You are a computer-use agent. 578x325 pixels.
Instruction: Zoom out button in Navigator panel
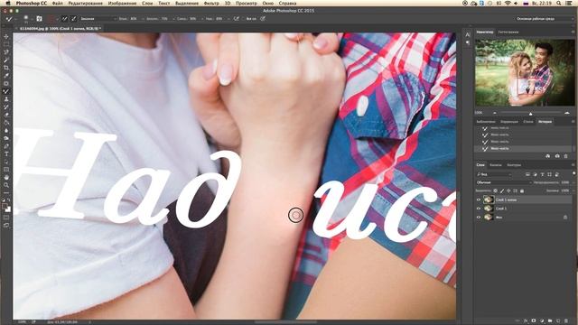coord(495,113)
